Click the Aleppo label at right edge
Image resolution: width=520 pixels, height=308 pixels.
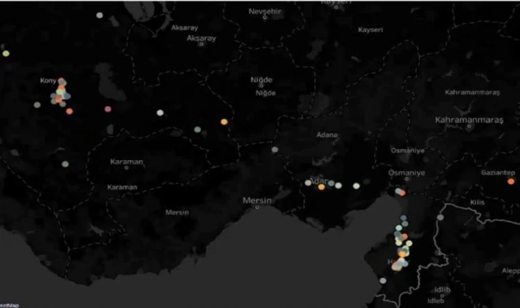tap(510, 271)
